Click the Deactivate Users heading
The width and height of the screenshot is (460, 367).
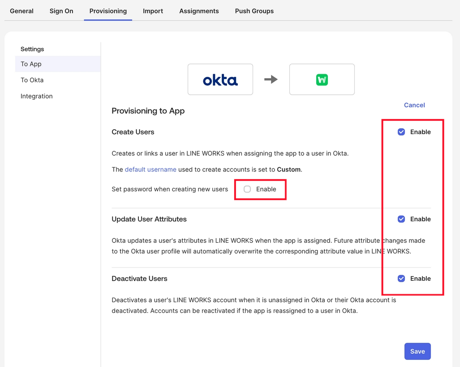tap(139, 278)
